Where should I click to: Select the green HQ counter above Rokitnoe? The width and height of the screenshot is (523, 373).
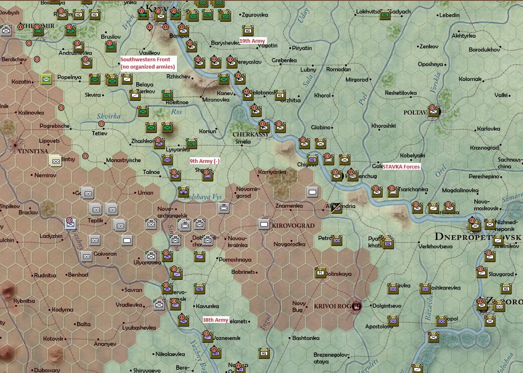pyautogui.click(x=167, y=95)
